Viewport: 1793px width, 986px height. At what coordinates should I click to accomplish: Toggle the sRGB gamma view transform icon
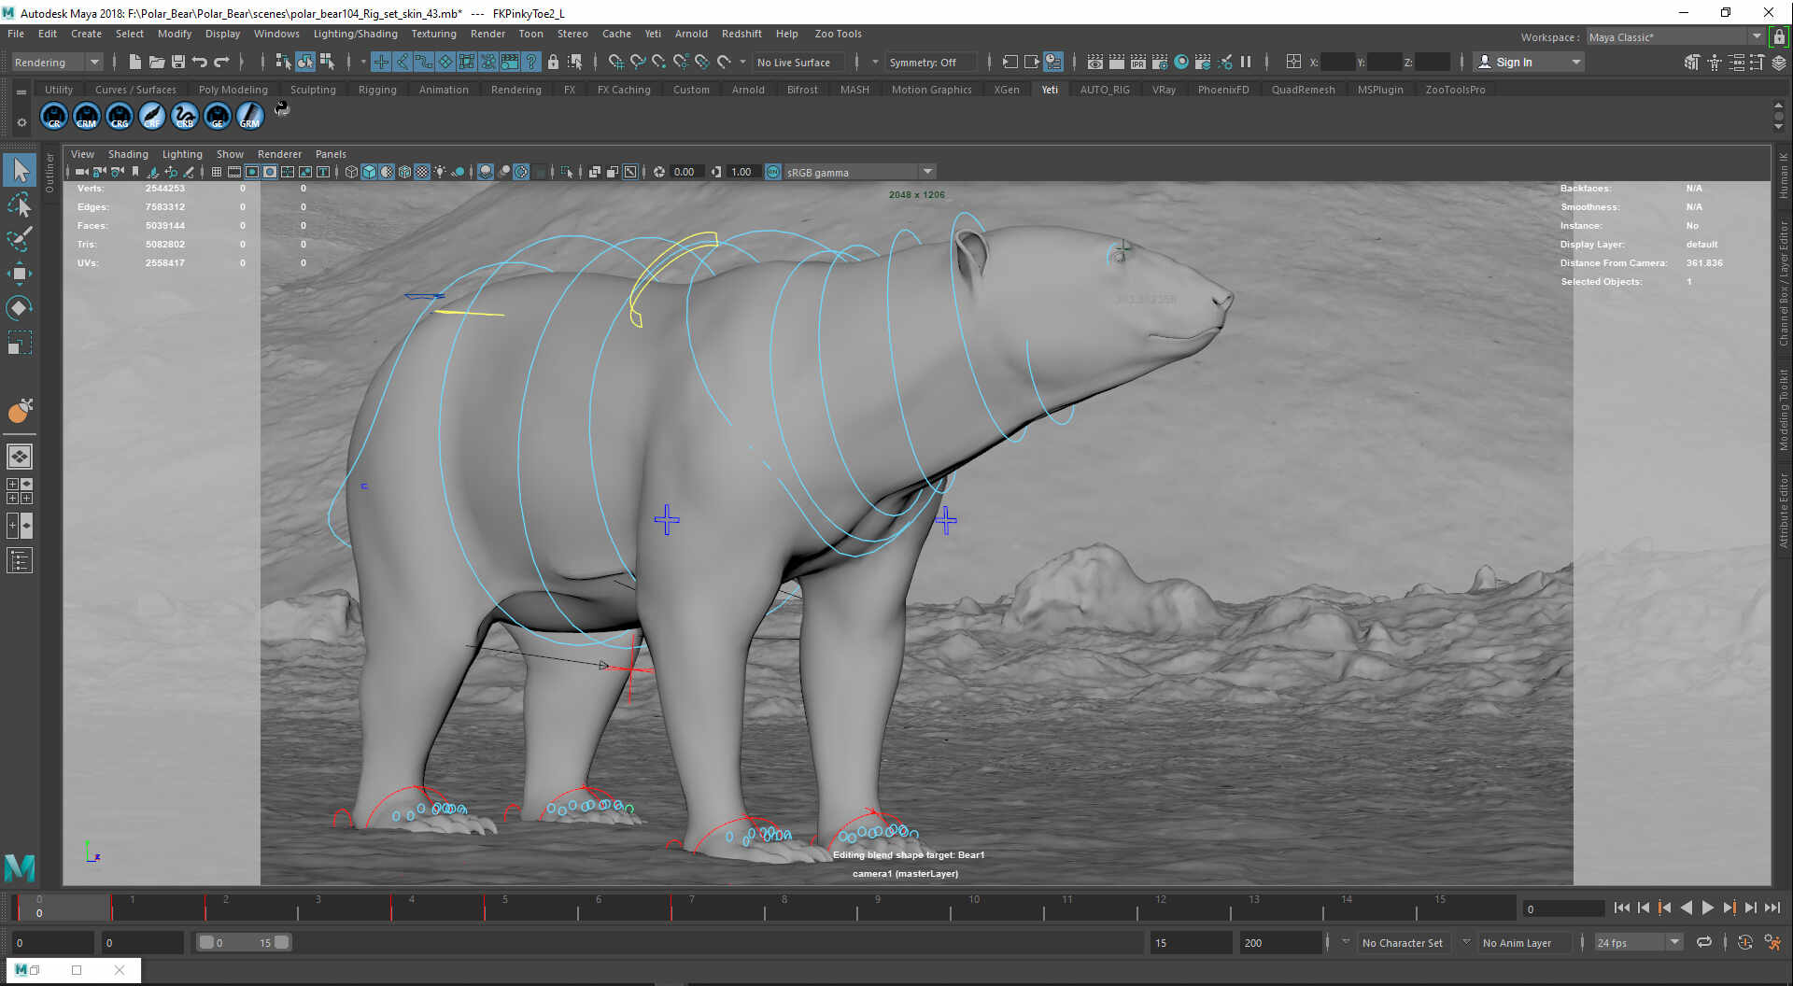click(773, 172)
